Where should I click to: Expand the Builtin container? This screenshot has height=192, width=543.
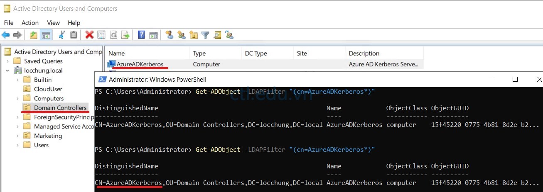pos(17,80)
